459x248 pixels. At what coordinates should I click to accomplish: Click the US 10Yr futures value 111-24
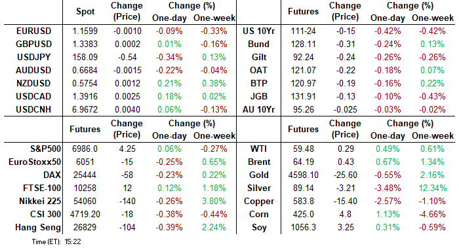[x=303, y=31]
